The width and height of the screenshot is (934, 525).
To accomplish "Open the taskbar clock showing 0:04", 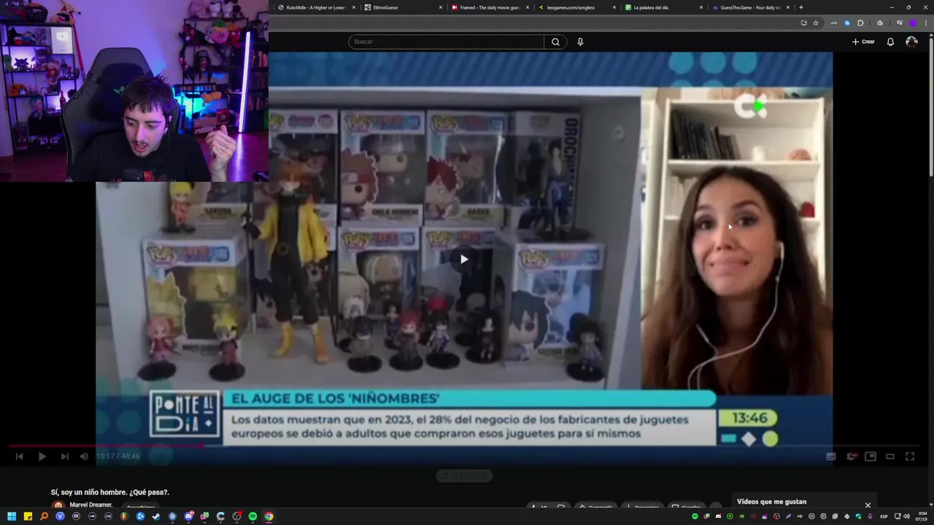I will [x=922, y=516].
